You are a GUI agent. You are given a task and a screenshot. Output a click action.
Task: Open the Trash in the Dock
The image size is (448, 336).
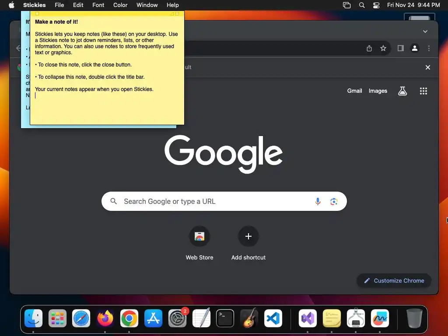[x=414, y=318]
